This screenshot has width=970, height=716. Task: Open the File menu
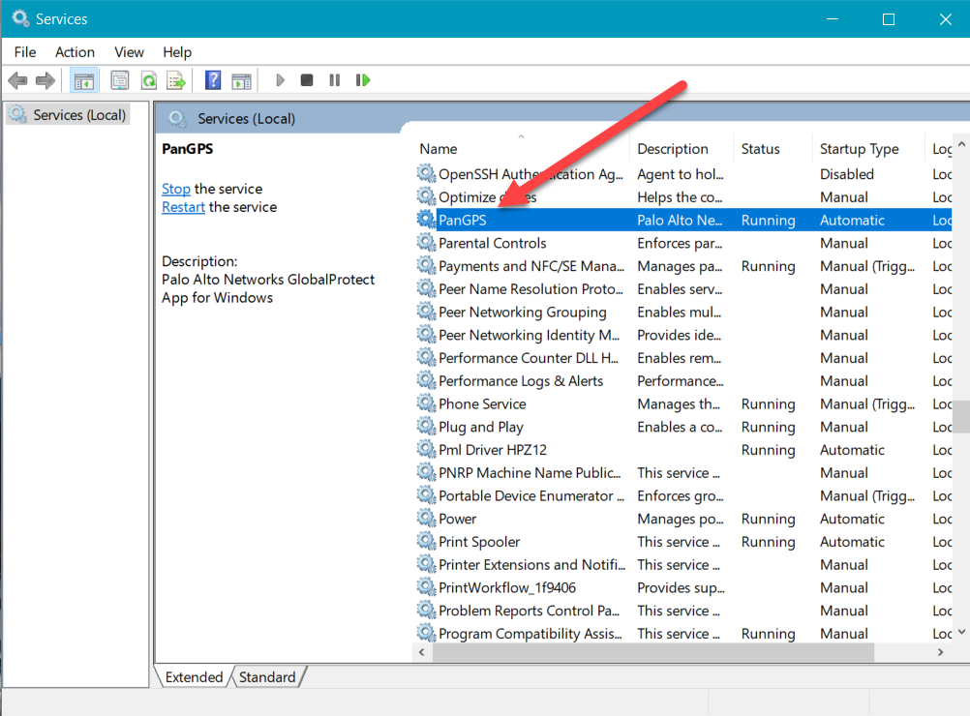[25, 52]
